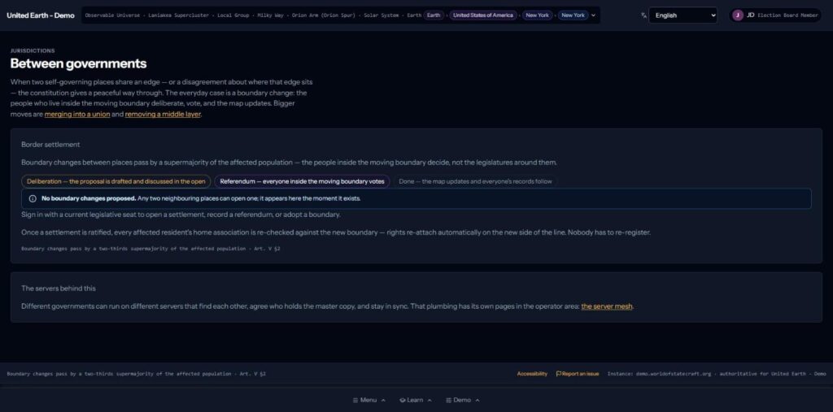Click the 'JURISDICTIONS' label above the heading
The height and width of the screenshot is (412, 833).
(x=33, y=51)
